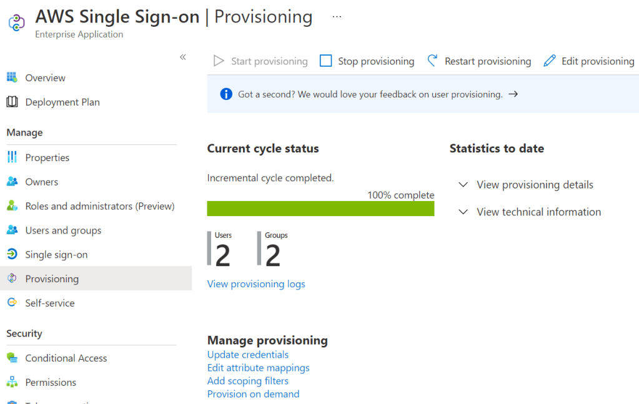Screen dimensions: 639x404
Task: Open the ellipsis more options in header
Action: click(x=337, y=17)
